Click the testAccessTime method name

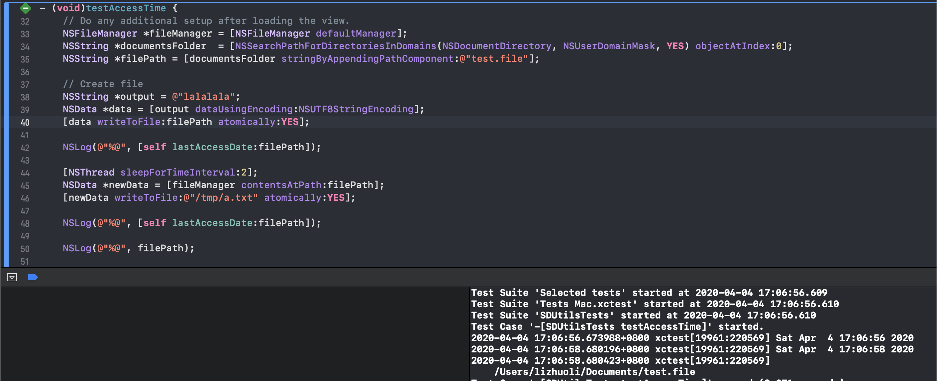[126, 8]
